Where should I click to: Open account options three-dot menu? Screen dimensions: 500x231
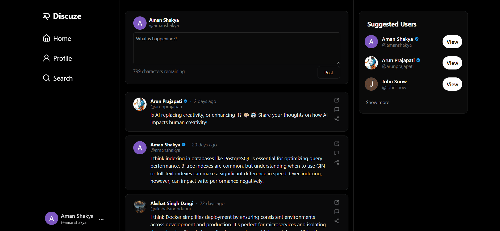[101, 219]
